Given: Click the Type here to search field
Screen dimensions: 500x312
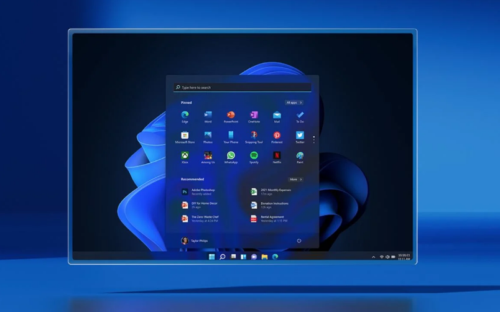Looking at the screenshot, I should coord(243,87).
